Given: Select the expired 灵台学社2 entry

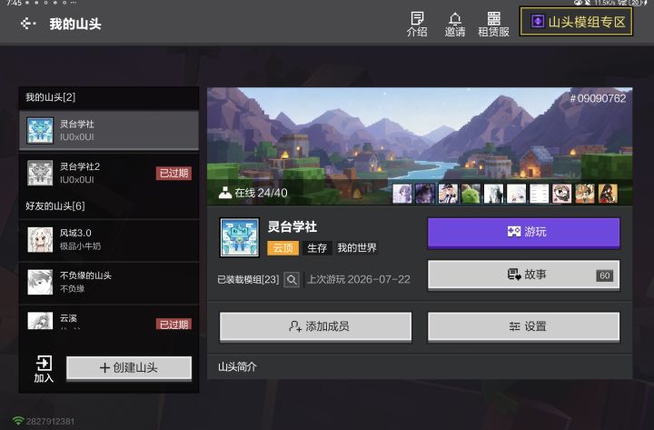Looking at the screenshot, I should 109,173.
